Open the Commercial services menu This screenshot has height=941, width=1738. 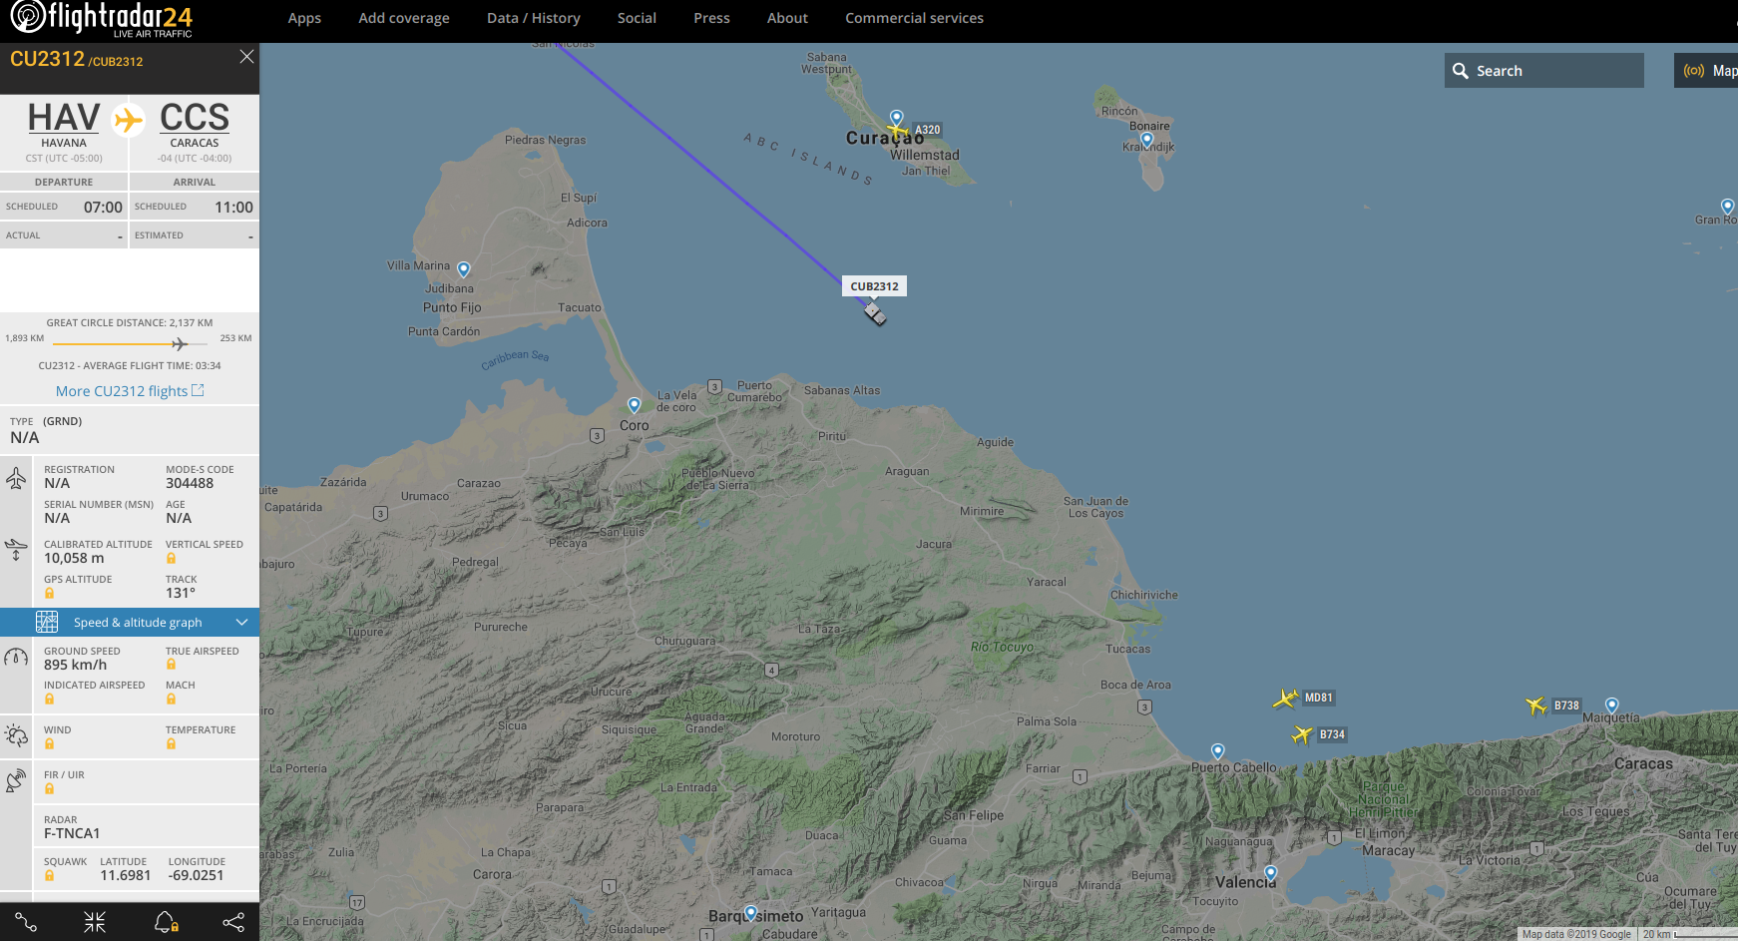(914, 18)
